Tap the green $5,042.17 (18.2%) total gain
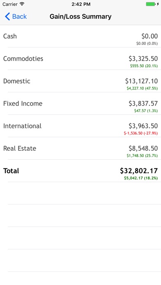This screenshot has width=161, height=285. pyautogui.click(x=141, y=178)
